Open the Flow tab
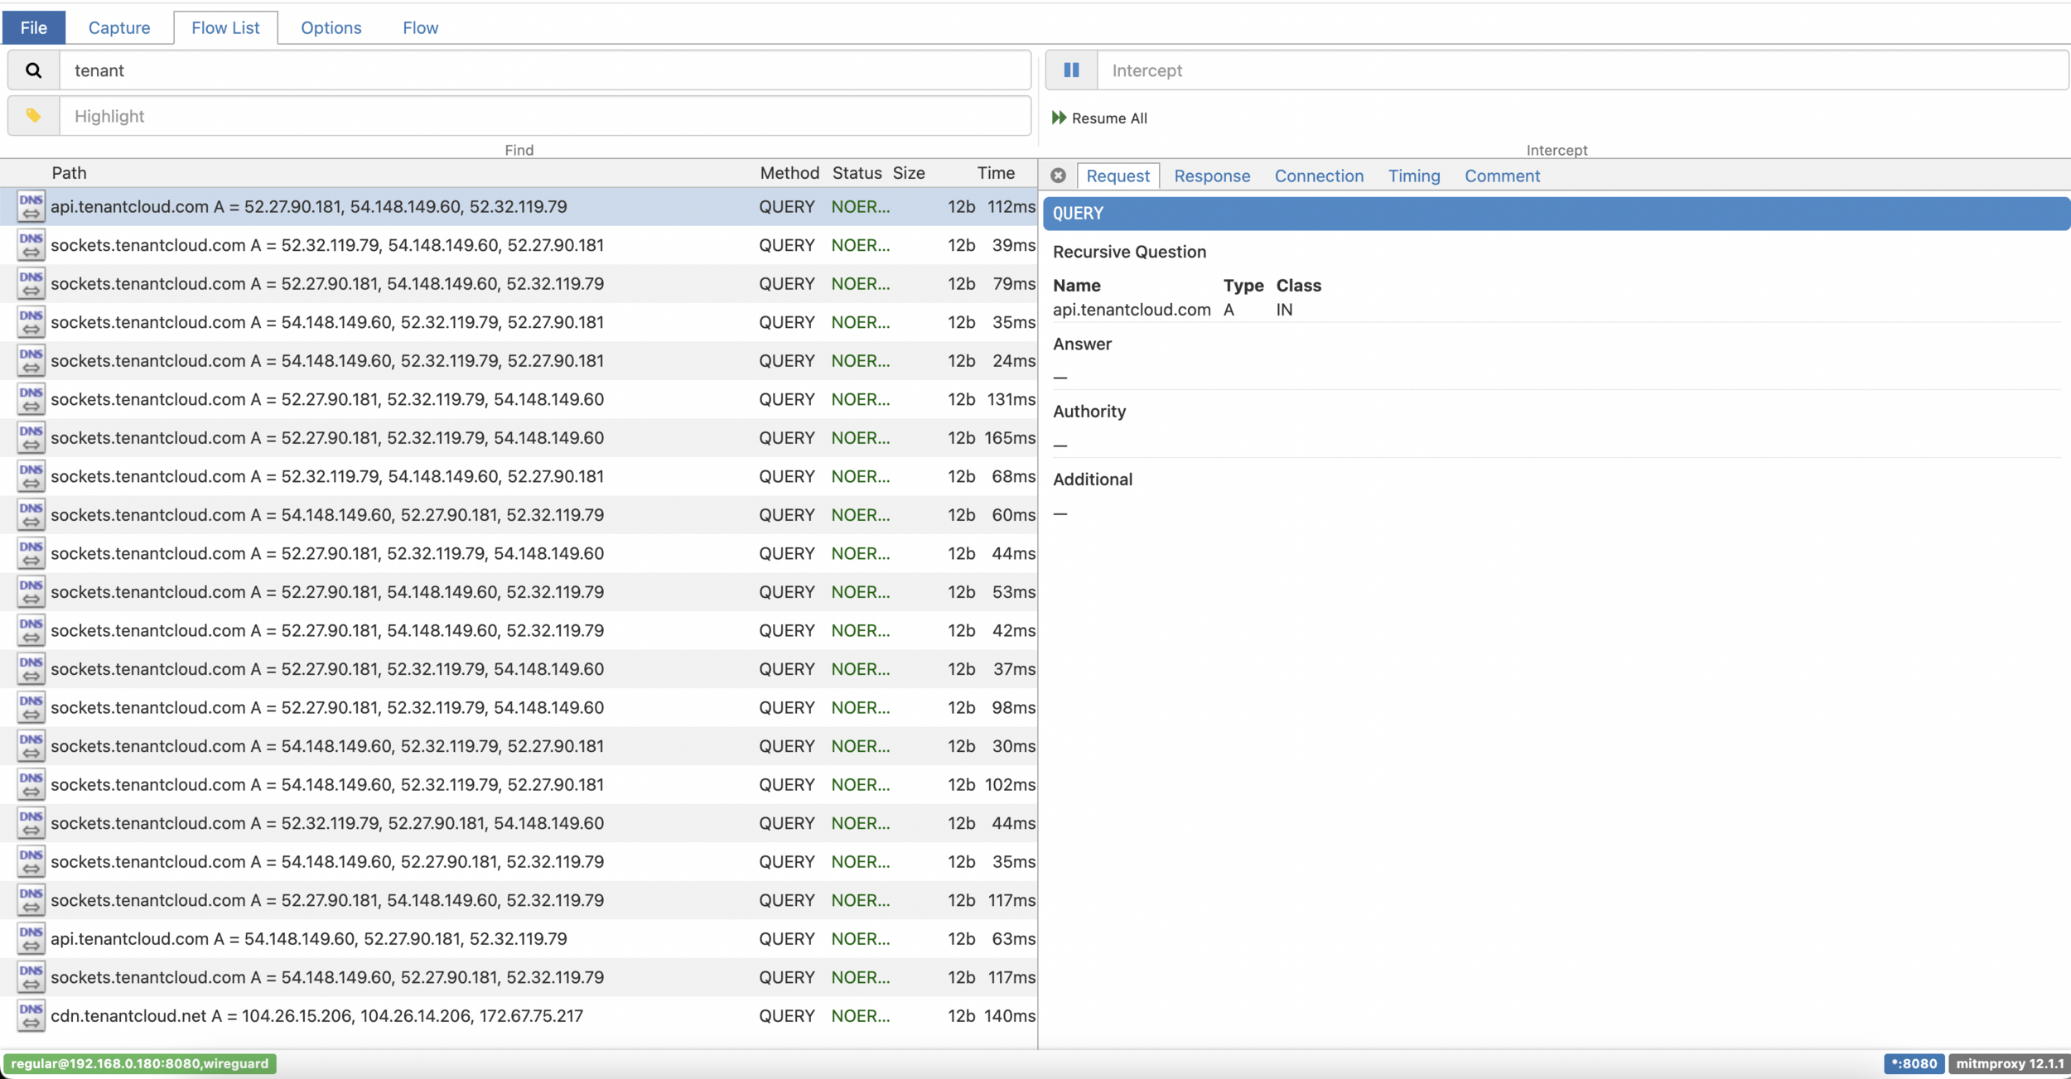This screenshot has height=1079, width=2071. coord(420,27)
